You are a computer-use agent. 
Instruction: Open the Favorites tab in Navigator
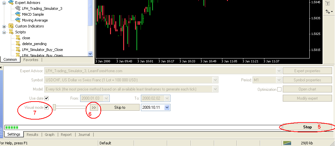click(x=31, y=60)
